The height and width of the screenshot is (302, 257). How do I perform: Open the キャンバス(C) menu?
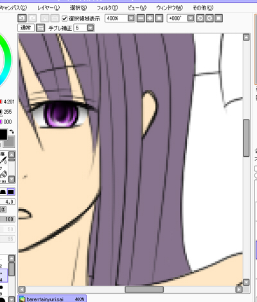(x=13, y=8)
